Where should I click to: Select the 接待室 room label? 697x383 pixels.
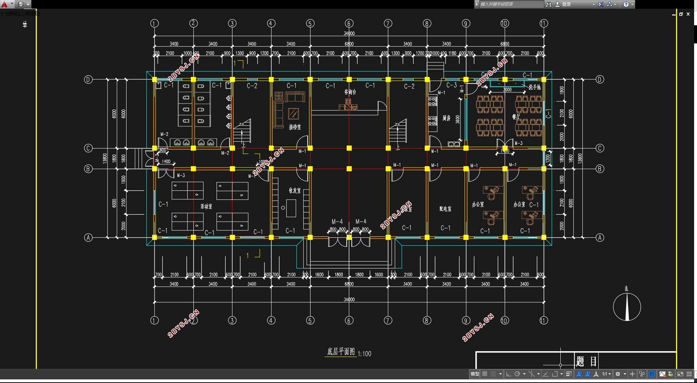[x=295, y=127]
